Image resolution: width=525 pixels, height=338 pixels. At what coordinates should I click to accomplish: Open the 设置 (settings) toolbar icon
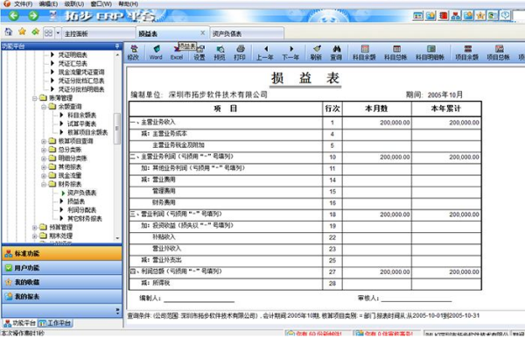tap(199, 53)
